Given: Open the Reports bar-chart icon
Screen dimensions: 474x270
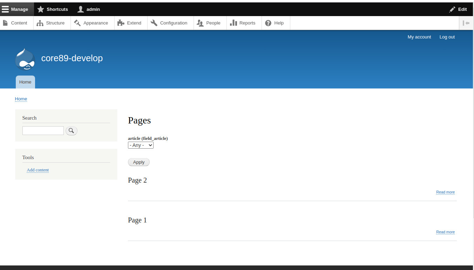Looking at the screenshot, I should click(x=233, y=23).
